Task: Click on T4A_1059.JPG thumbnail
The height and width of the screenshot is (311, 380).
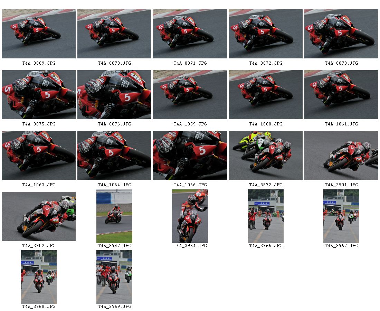Action: (190, 95)
